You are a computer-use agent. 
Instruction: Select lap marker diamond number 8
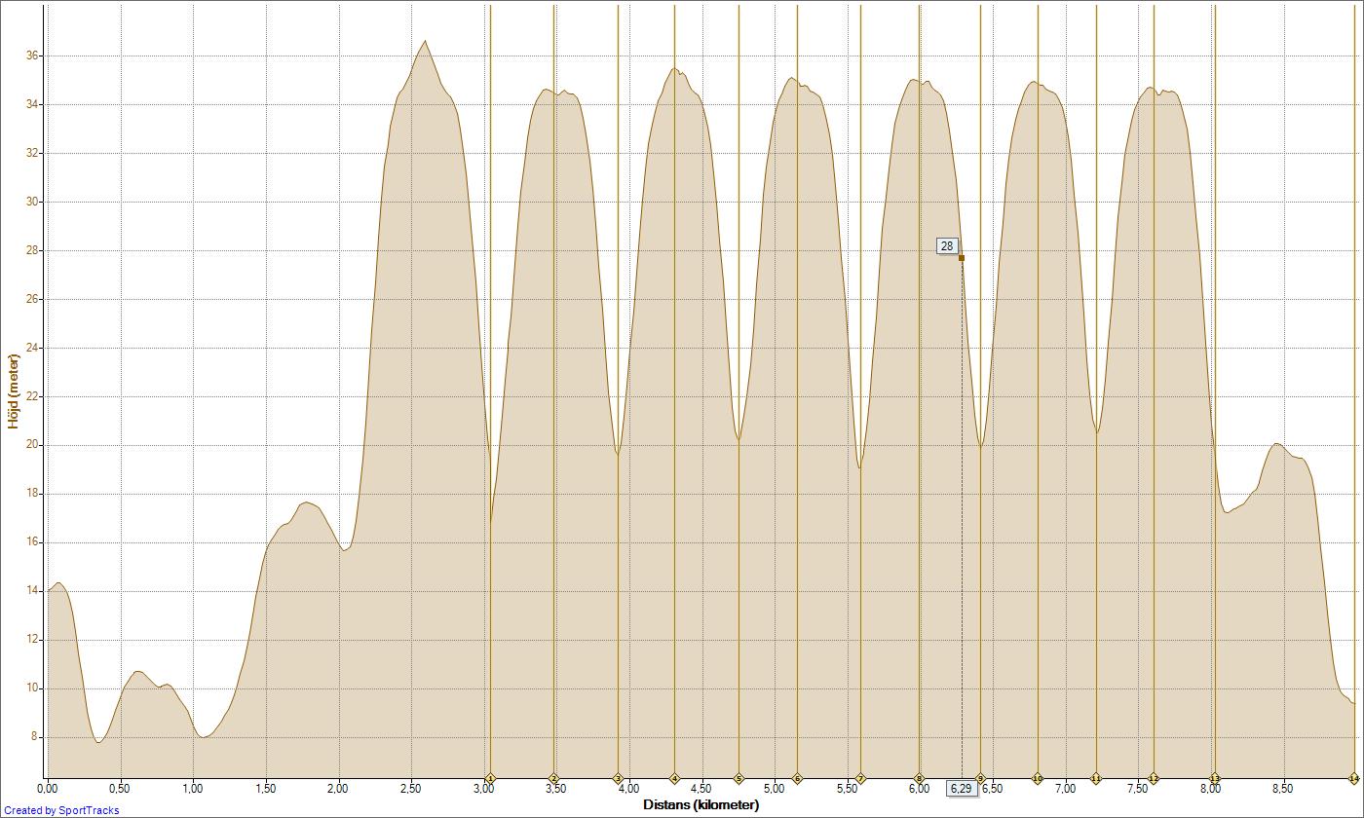[x=919, y=778]
